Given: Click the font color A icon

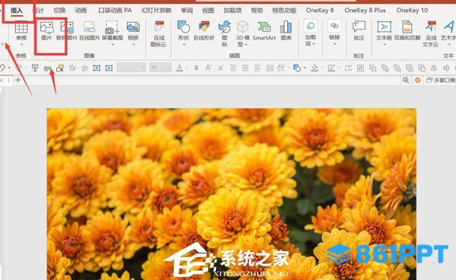Looking at the screenshot, I should (x=179, y=68).
